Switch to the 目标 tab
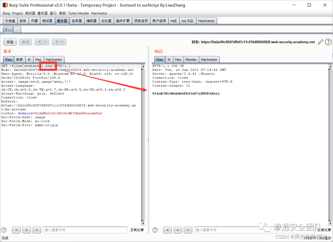 [23, 21]
